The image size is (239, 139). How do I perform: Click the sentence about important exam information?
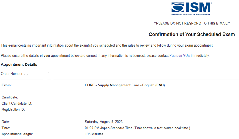point(107,45)
